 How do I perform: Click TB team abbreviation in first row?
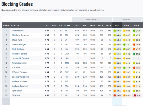66,30
